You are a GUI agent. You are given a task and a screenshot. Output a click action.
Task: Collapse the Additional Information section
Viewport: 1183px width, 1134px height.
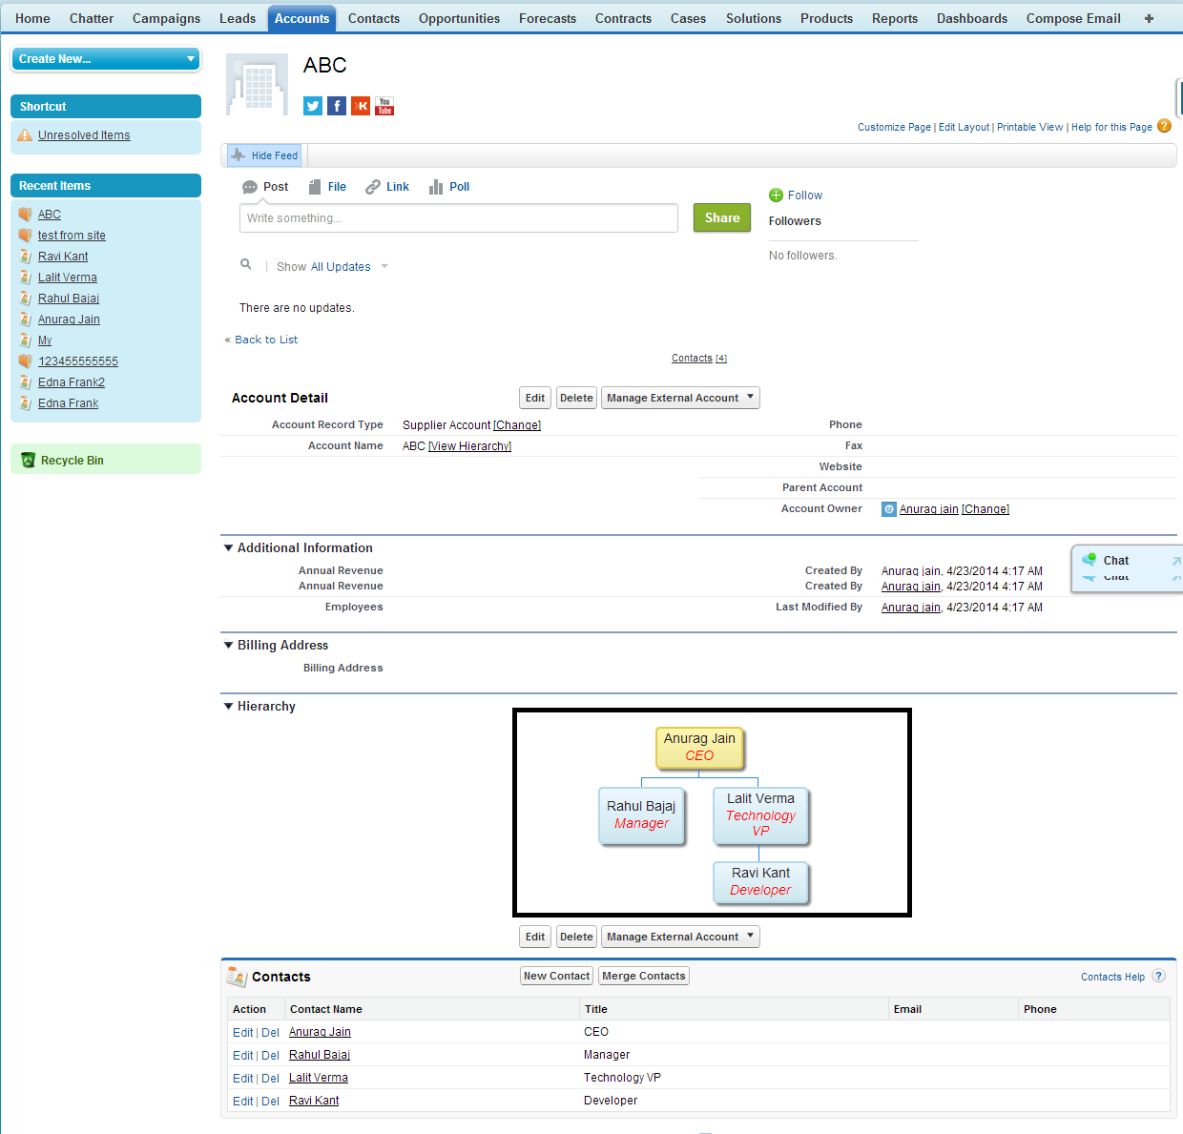point(228,547)
